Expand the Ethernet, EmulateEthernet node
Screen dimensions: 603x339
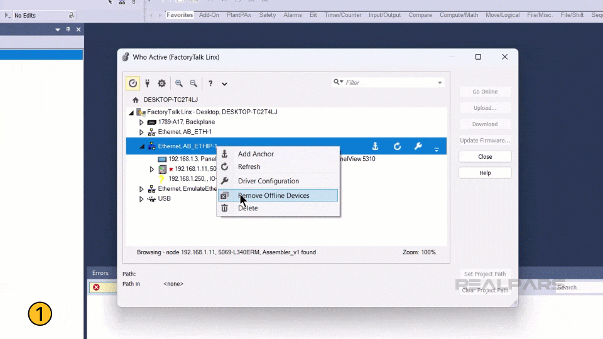(x=141, y=189)
